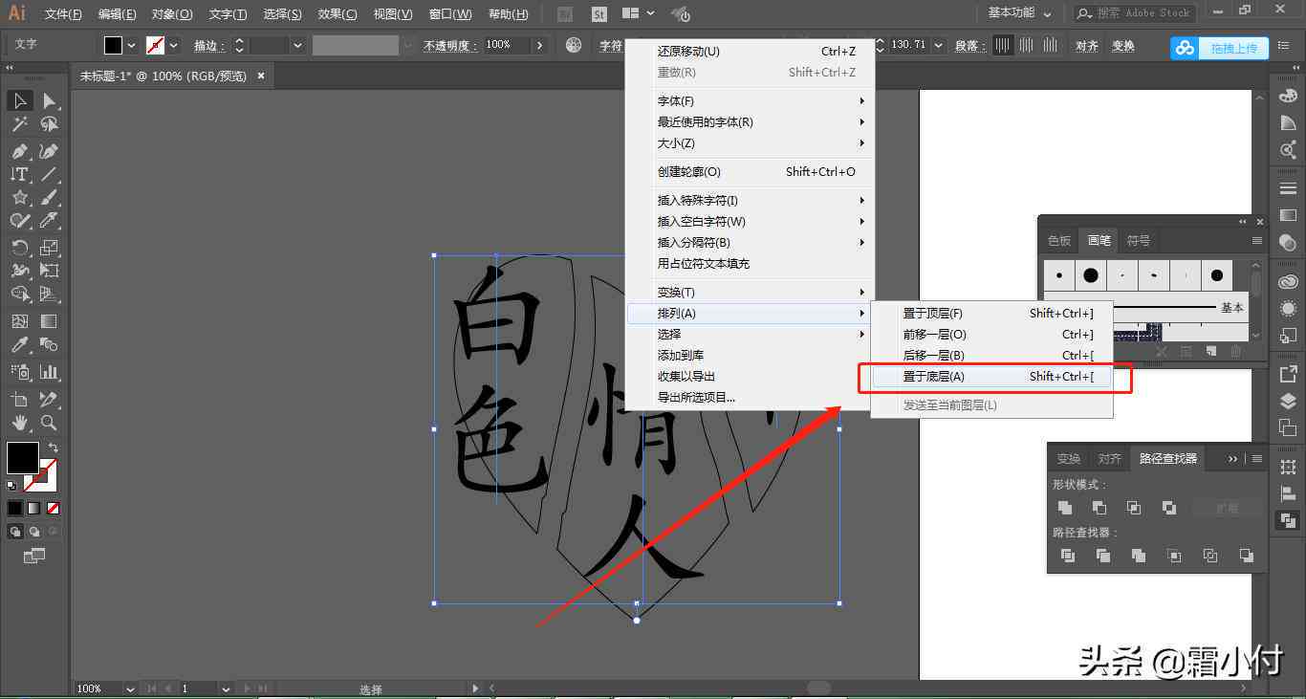Viewport: 1306px width, 699px height.
Task: Click the Exclude shape mode icon
Action: tap(1168, 508)
